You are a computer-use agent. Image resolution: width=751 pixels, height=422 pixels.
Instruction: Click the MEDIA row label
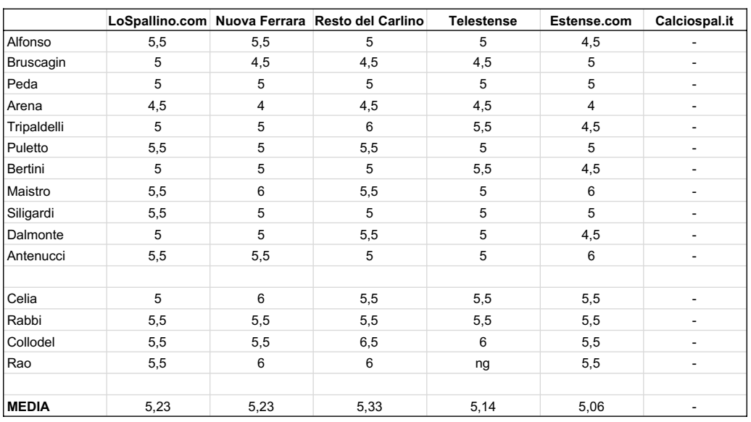pos(55,406)
